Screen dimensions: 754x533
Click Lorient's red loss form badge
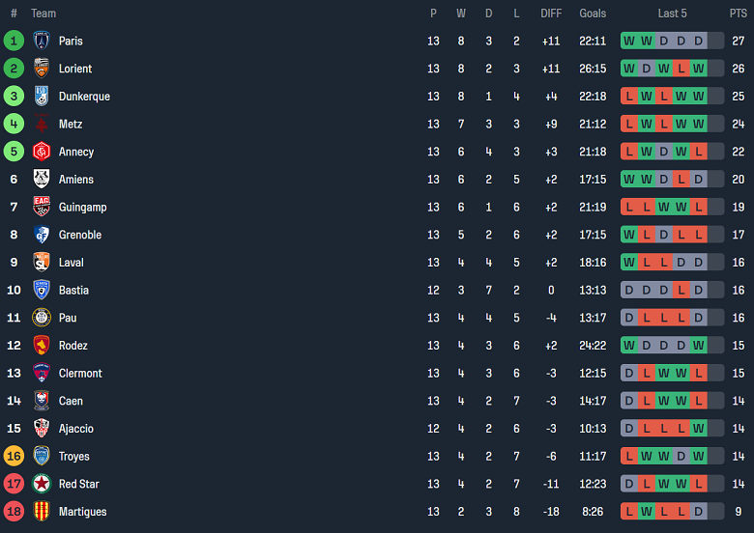pos(681,69)
